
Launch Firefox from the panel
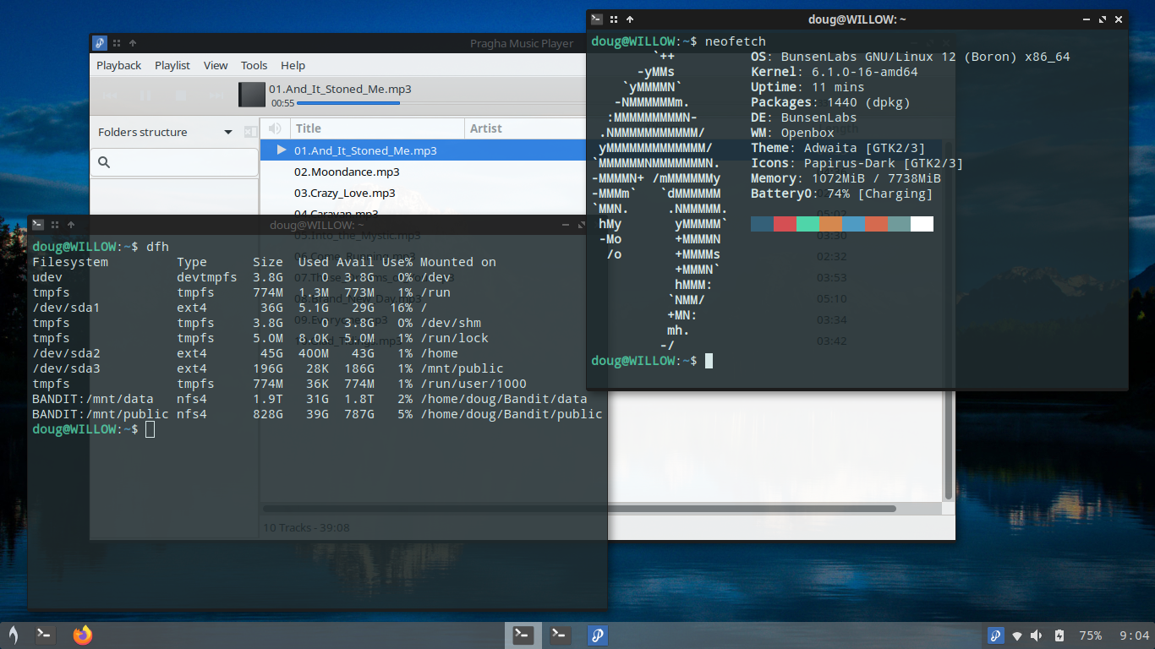[82, 635]
